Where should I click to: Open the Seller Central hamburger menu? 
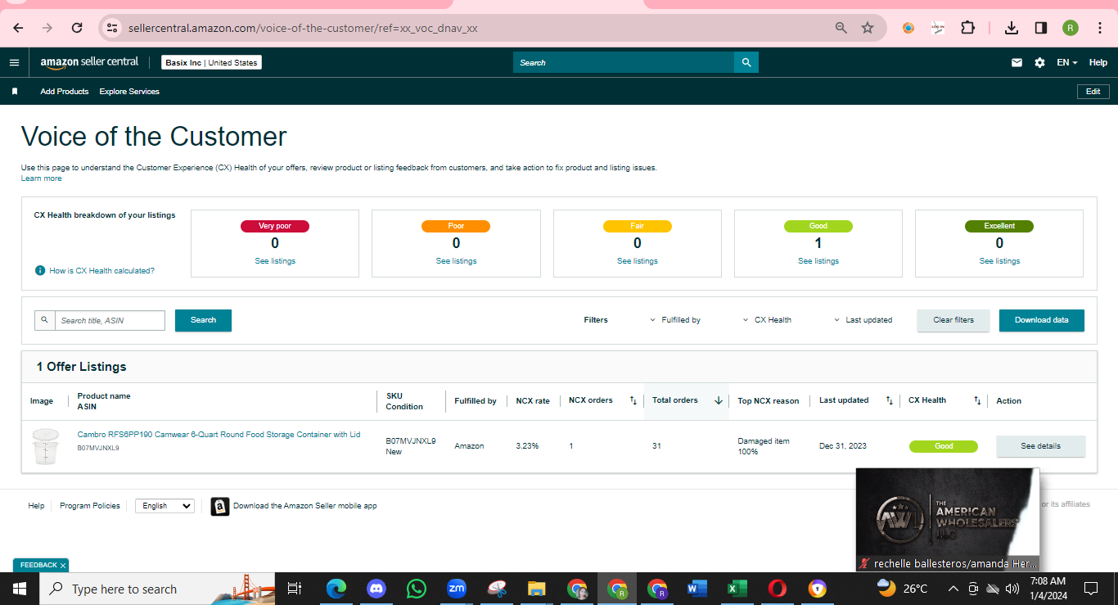click(14, 62)
